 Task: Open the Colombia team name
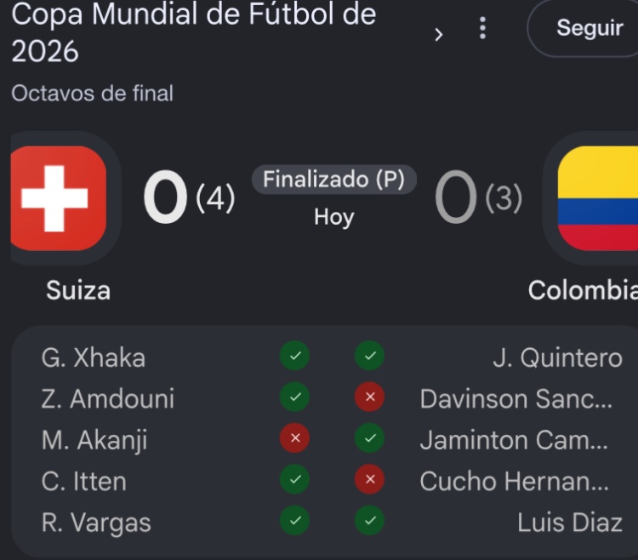pos(583,290)
